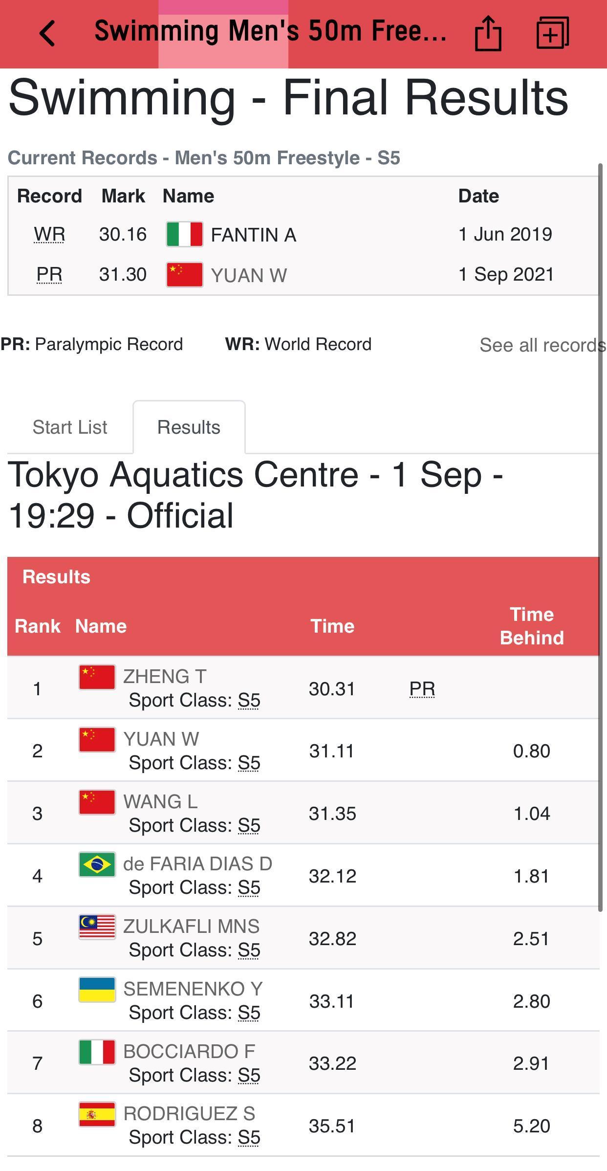Click Italy flag next to FANTIN A

184,234
